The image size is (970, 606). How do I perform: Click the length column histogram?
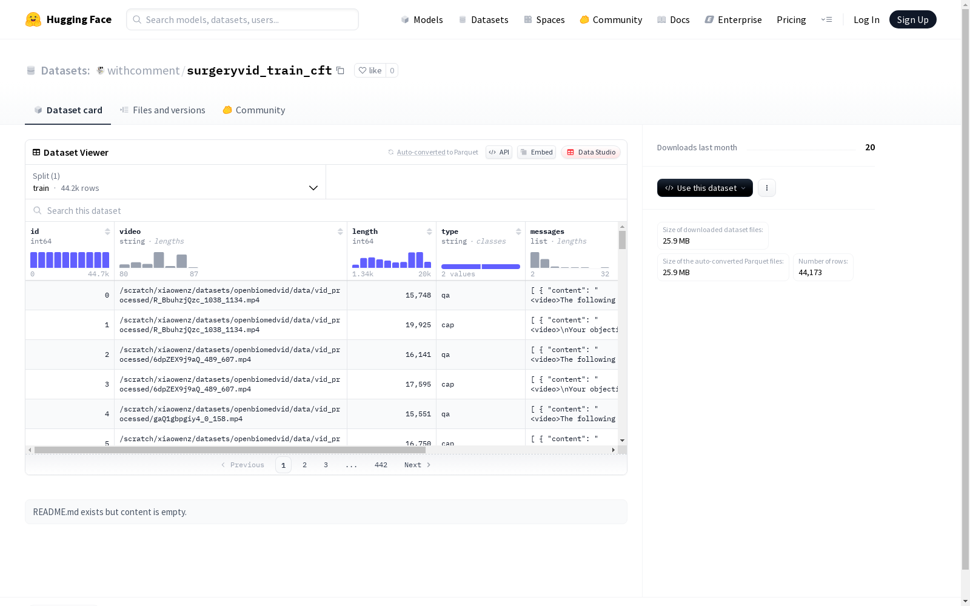392,260
